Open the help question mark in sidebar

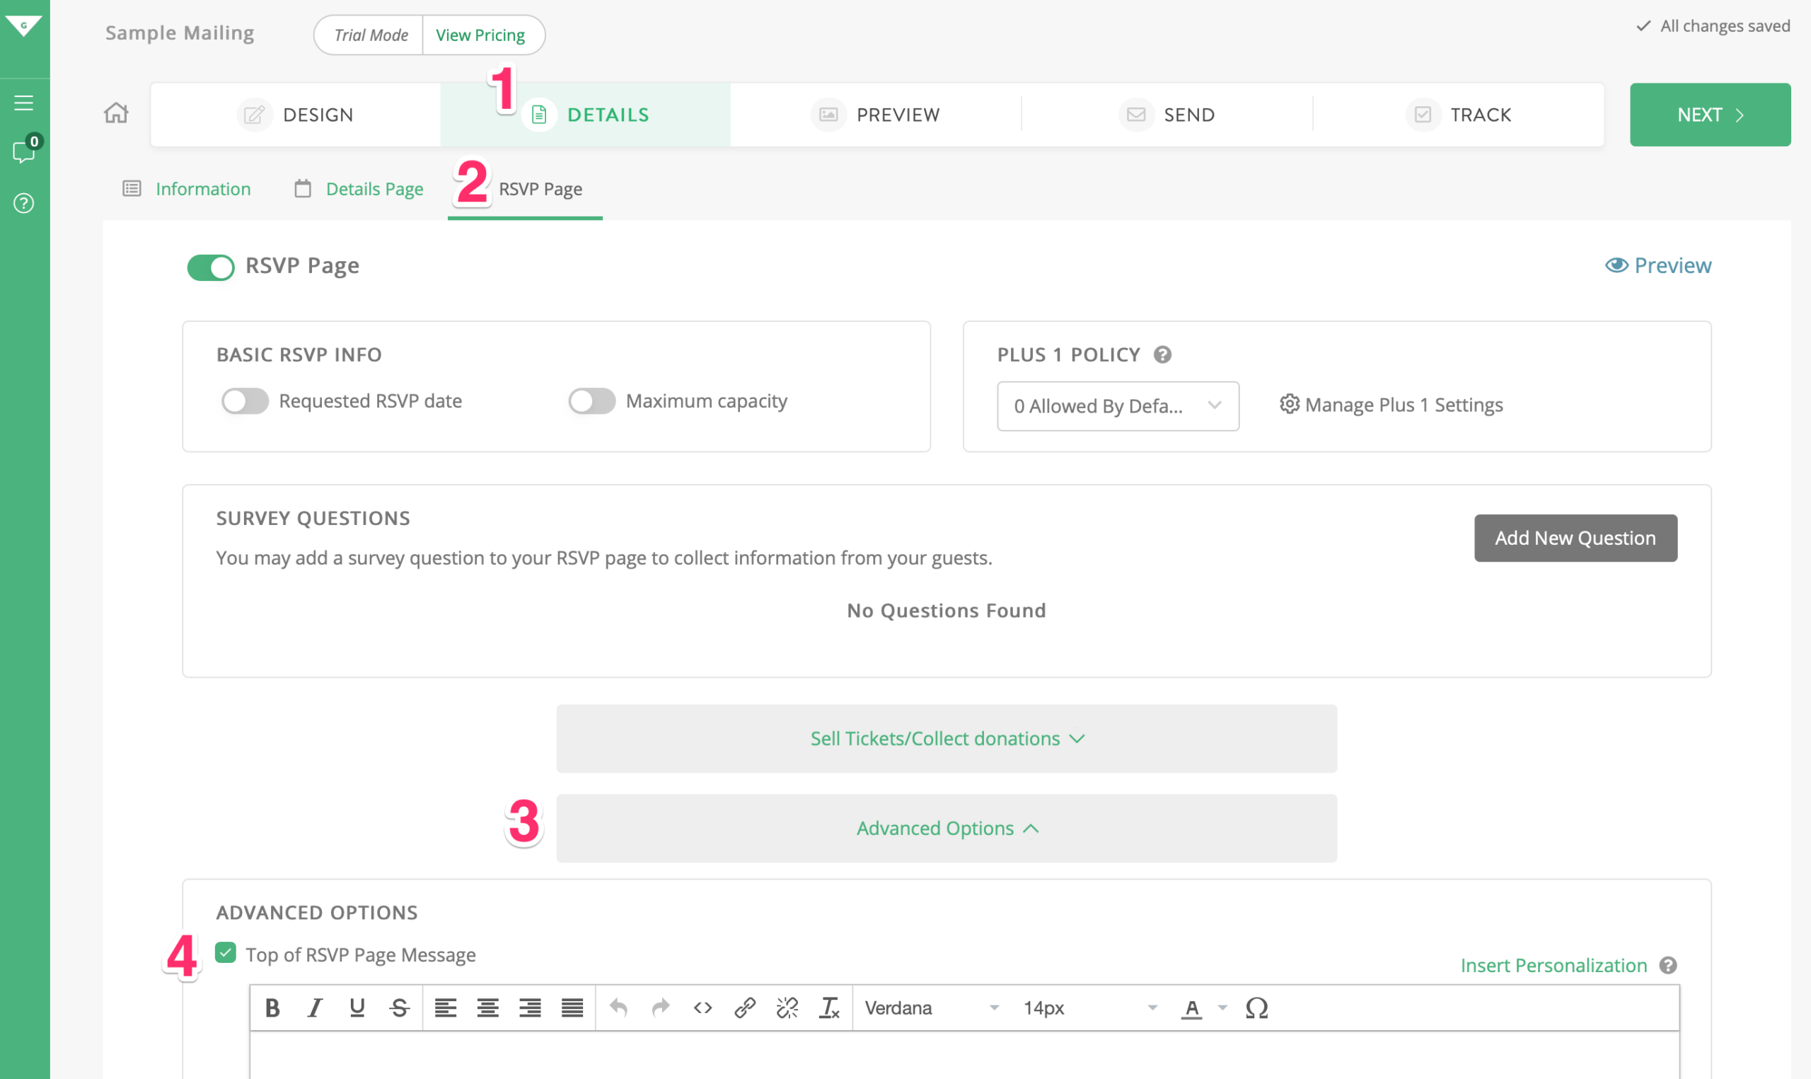click(24, 204)
